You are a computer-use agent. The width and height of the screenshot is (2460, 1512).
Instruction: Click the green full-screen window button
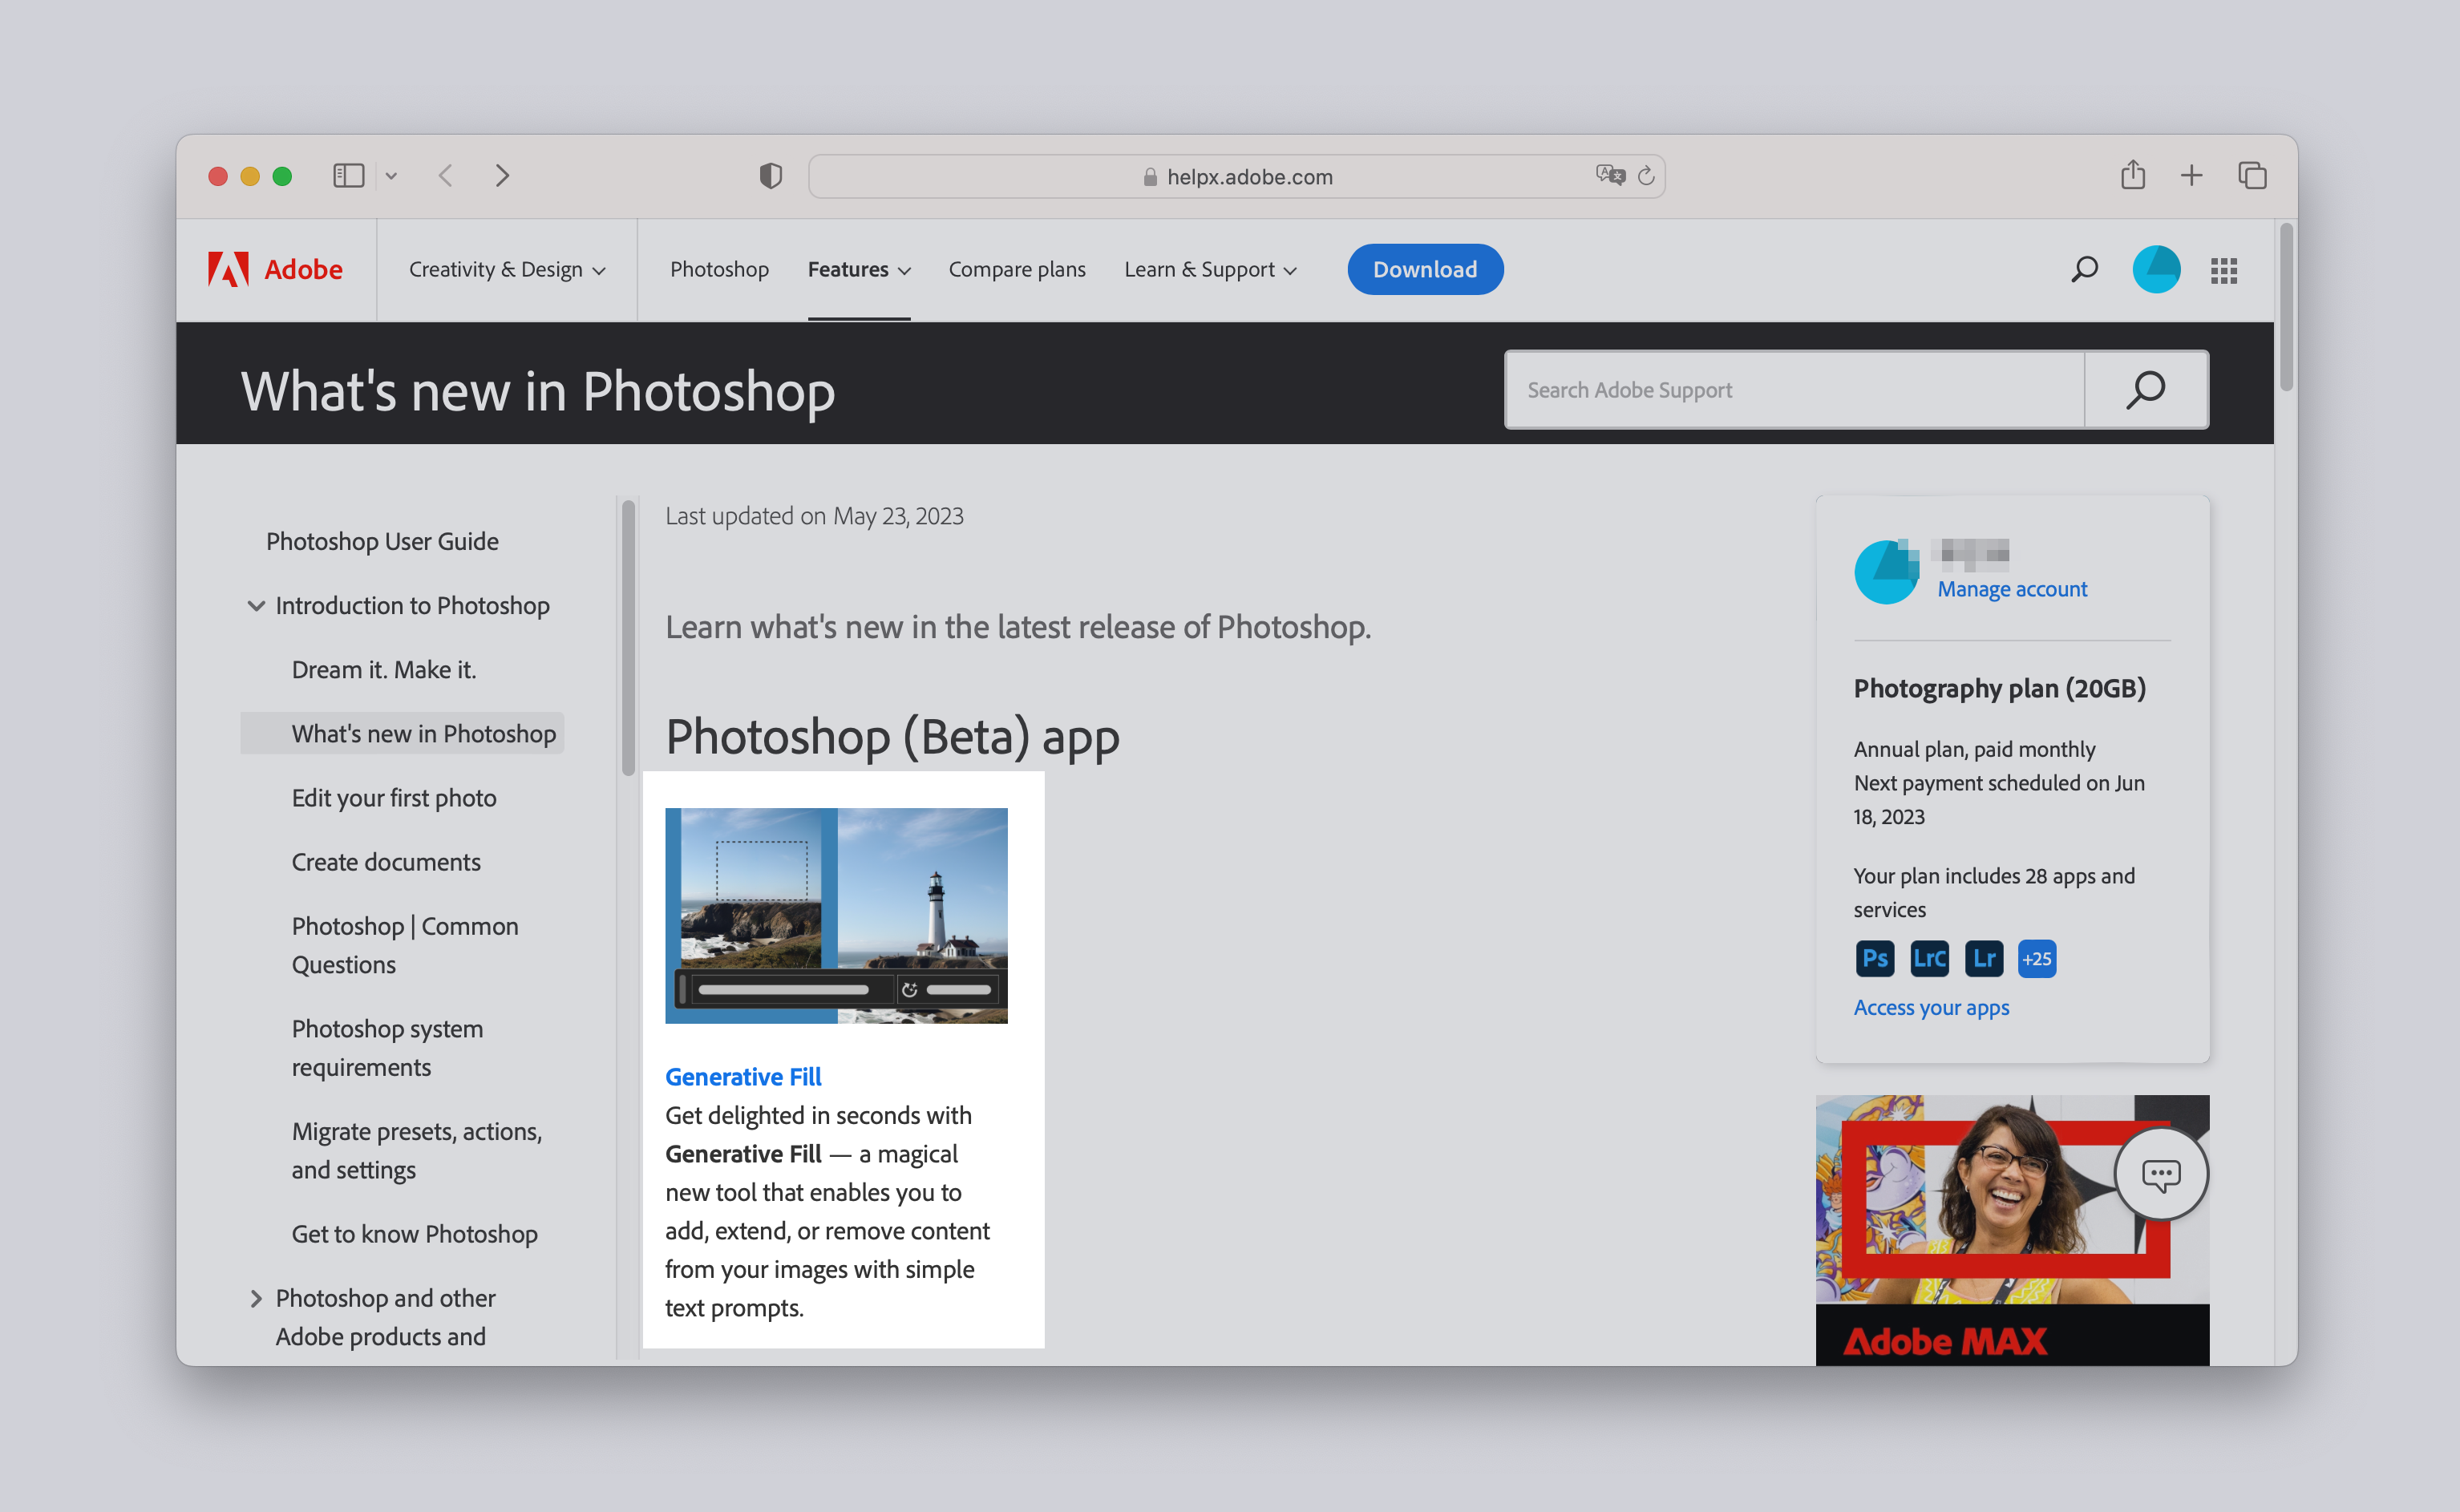point(282,176)
